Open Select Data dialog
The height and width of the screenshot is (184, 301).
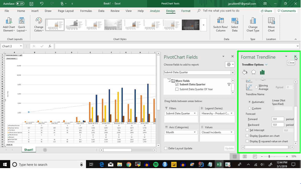235,24
